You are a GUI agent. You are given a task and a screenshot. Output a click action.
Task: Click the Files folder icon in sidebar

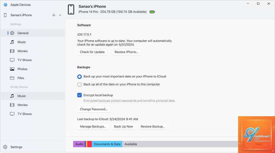(x=12, y=78)
